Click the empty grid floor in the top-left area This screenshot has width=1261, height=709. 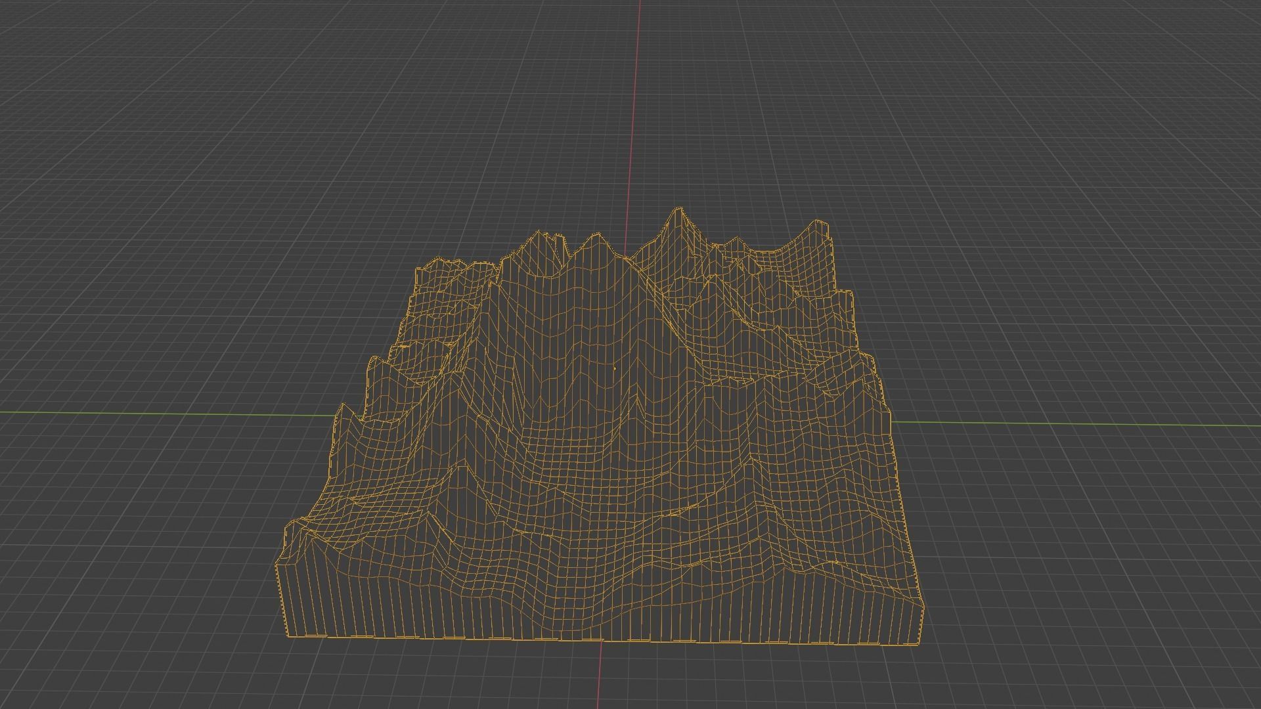[x=197, y=131]
